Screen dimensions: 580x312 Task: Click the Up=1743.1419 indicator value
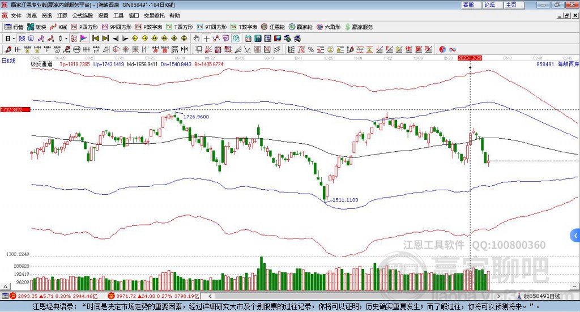109,65
